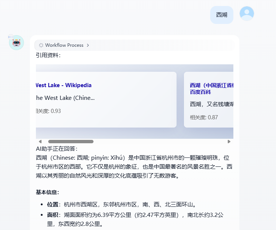The image size is (276, 230).
Task: Select the Wikipedia card description snippet
Action: coord(65,98)
